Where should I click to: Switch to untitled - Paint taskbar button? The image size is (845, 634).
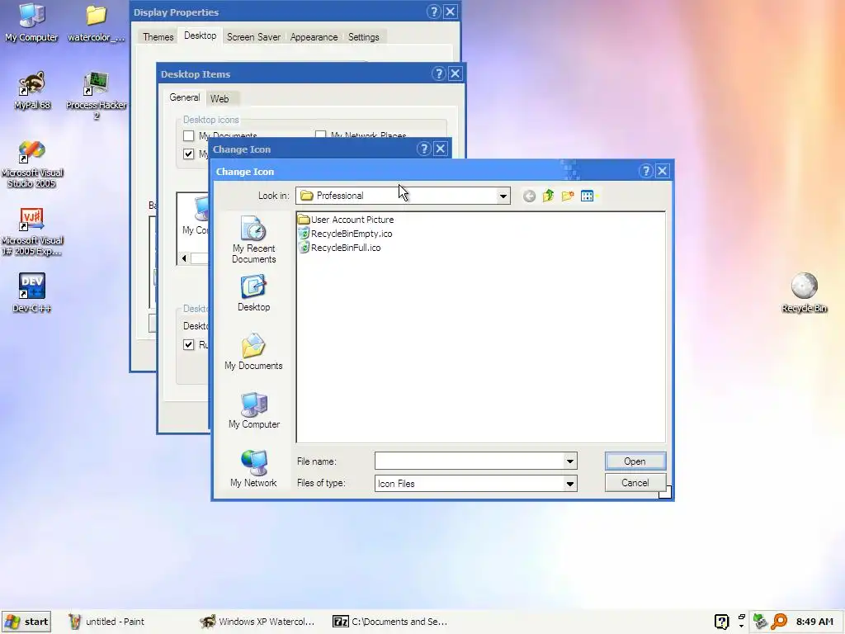pyautogui.click(x=108, y=622)
